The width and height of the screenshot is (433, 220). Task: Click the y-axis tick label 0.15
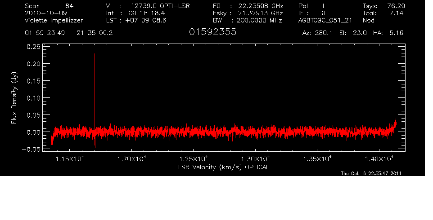pos(33,81)
